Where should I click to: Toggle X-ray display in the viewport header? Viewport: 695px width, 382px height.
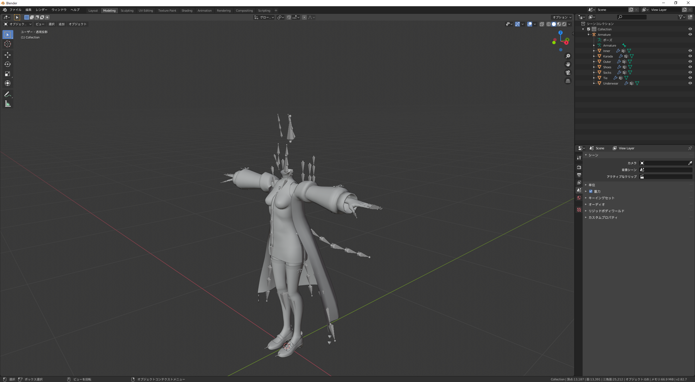[542, 24]
